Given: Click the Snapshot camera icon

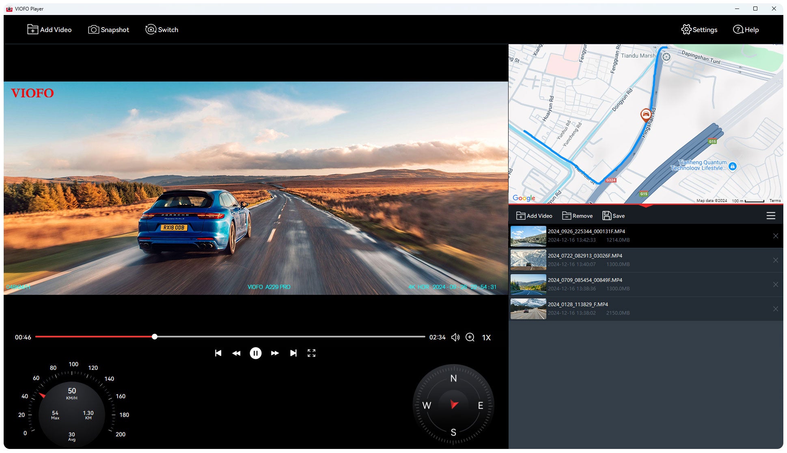Looking at the screenshot, I should [x=93, y=30].
